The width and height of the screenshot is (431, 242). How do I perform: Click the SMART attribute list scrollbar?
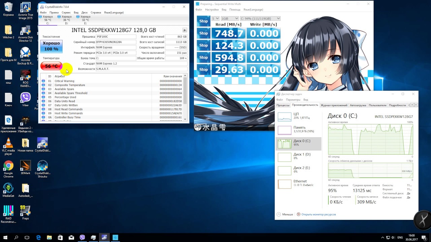(x=185, y=97)
